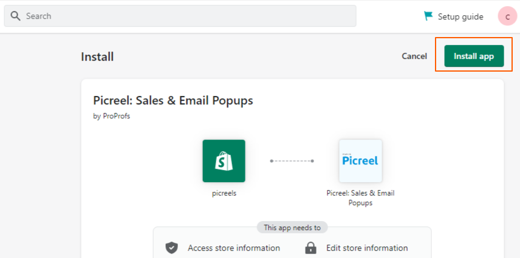Click the magnifying glass search icon

[x=16, y=16]
